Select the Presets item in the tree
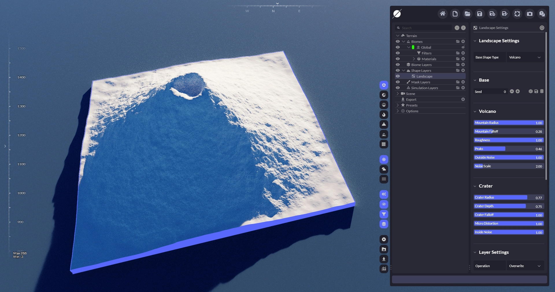This screenshot has height=292, width=555. pos(412,105)
